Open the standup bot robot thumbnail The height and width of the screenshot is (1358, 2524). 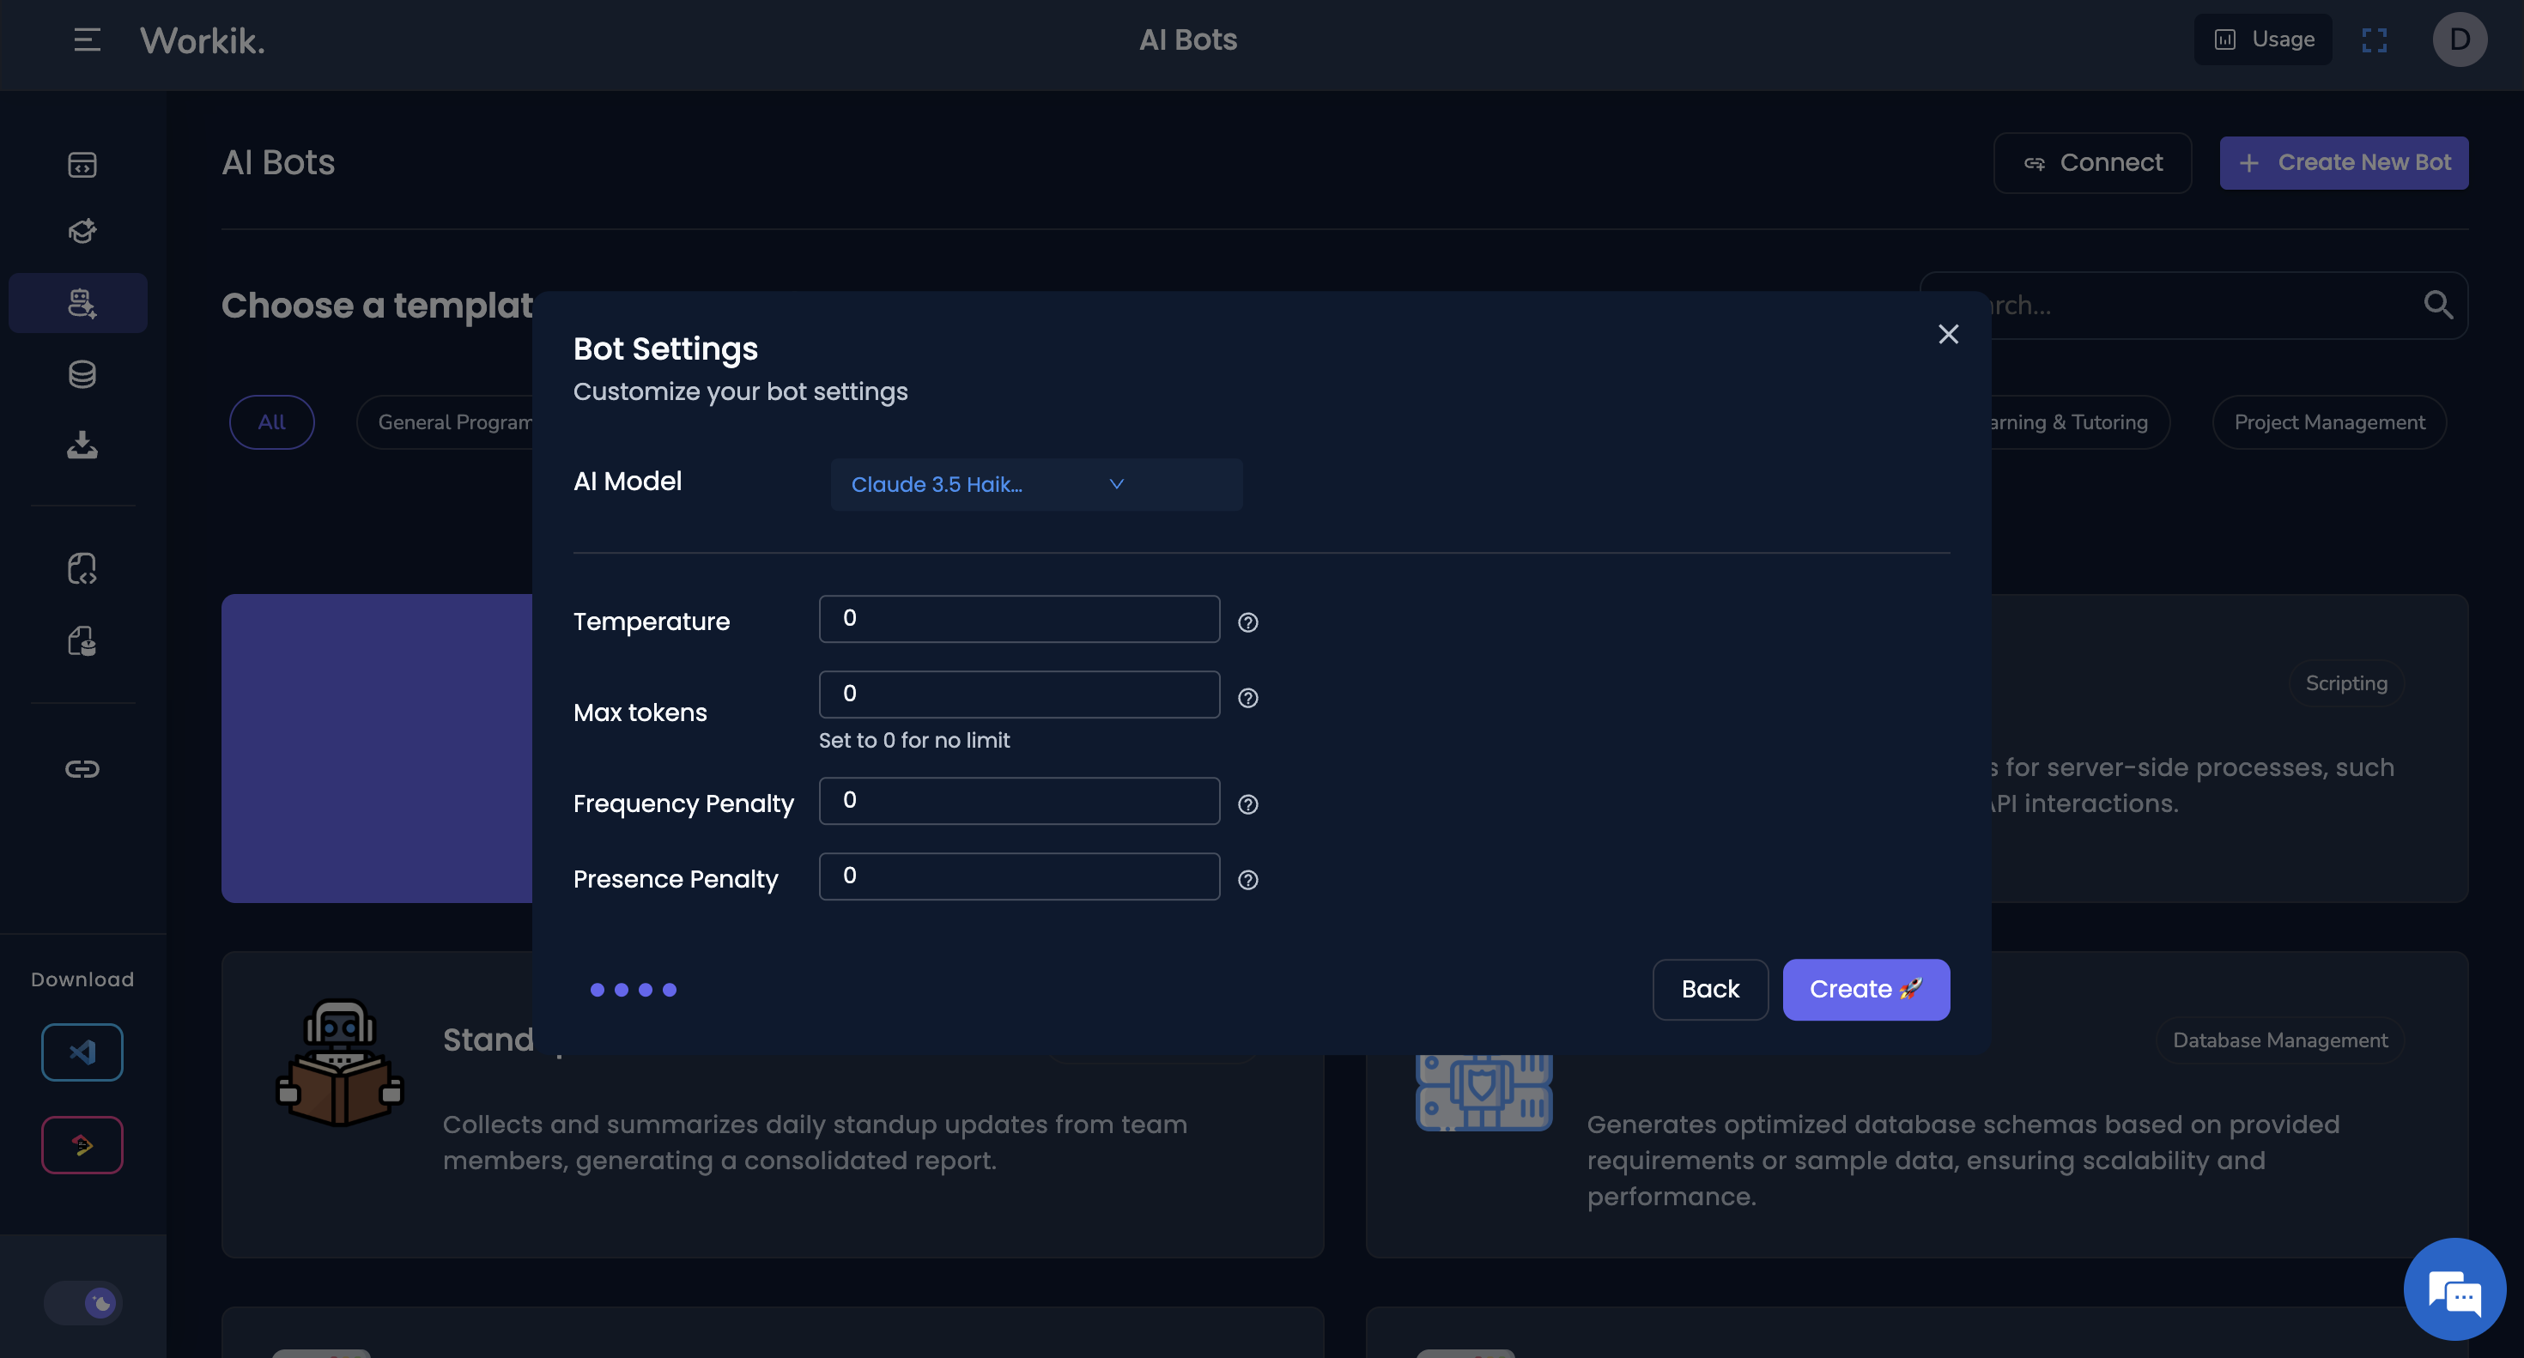pyautogui.click(x=339, y=1062)
